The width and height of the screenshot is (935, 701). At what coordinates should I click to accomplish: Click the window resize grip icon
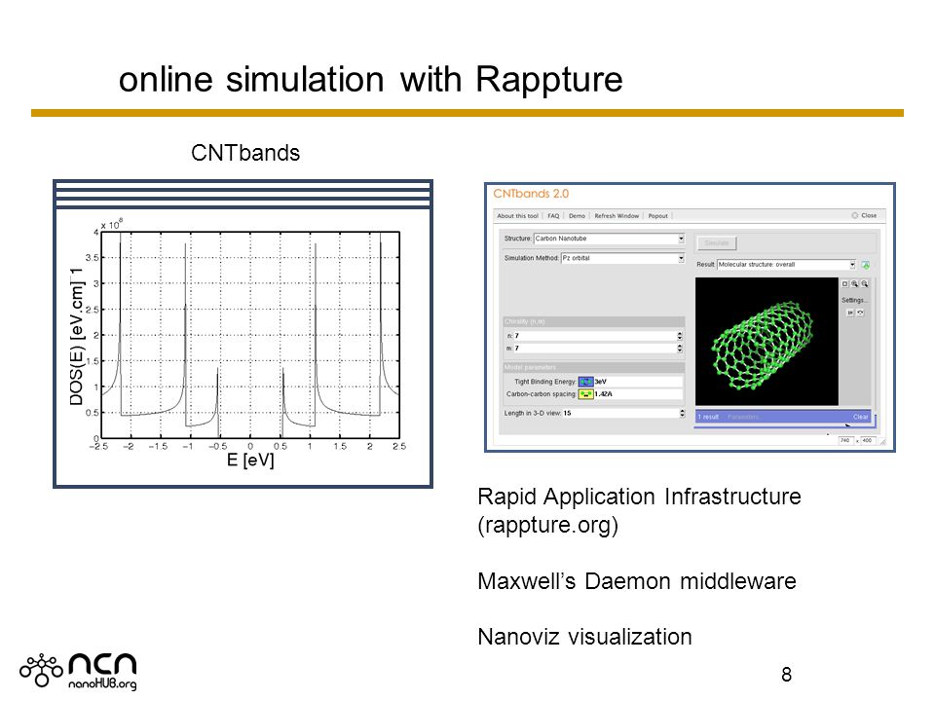[882, 442]
